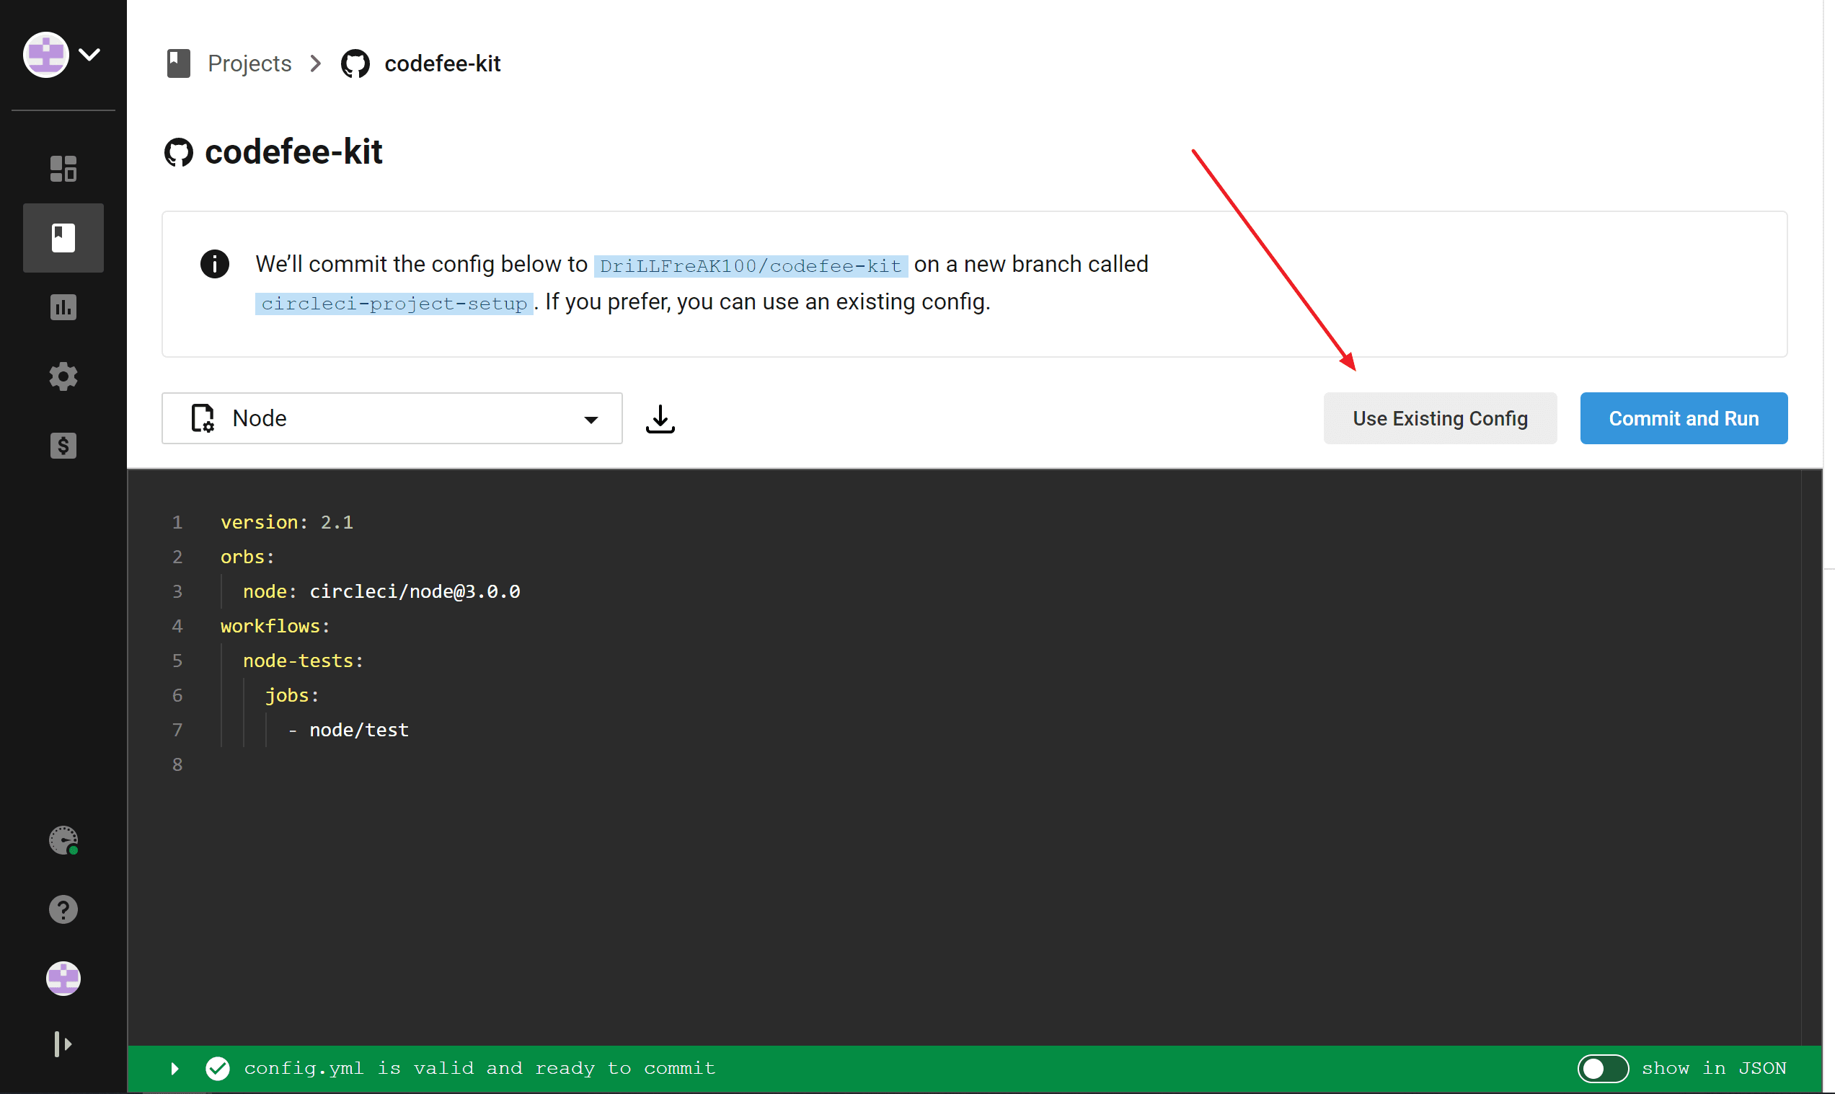Open the Plan billing dollar icon
This screenshot has width=1835, height=1094.
click(x=63, y=445)
